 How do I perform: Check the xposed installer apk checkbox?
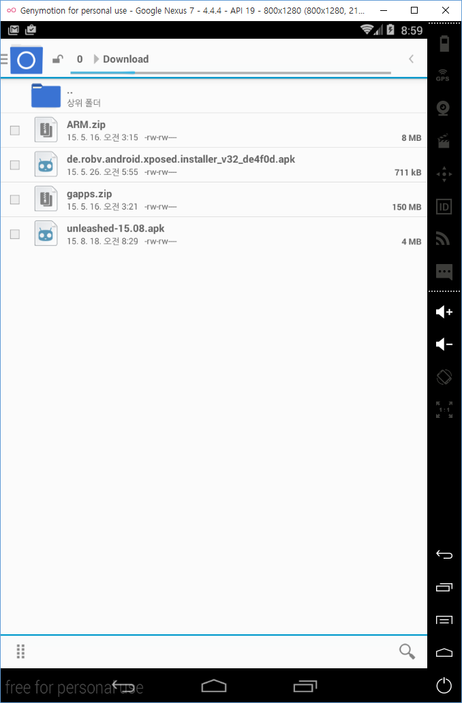[x=15, y=165]
